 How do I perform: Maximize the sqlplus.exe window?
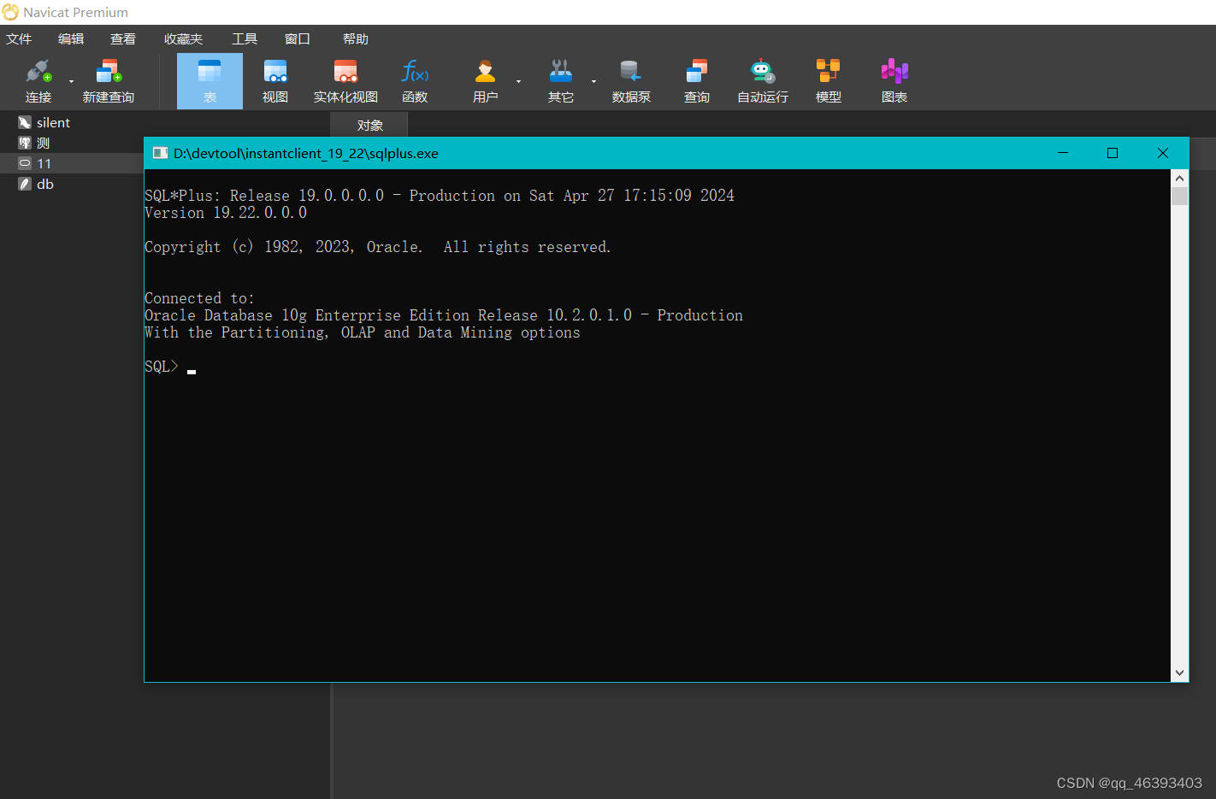click(1113, 153)
